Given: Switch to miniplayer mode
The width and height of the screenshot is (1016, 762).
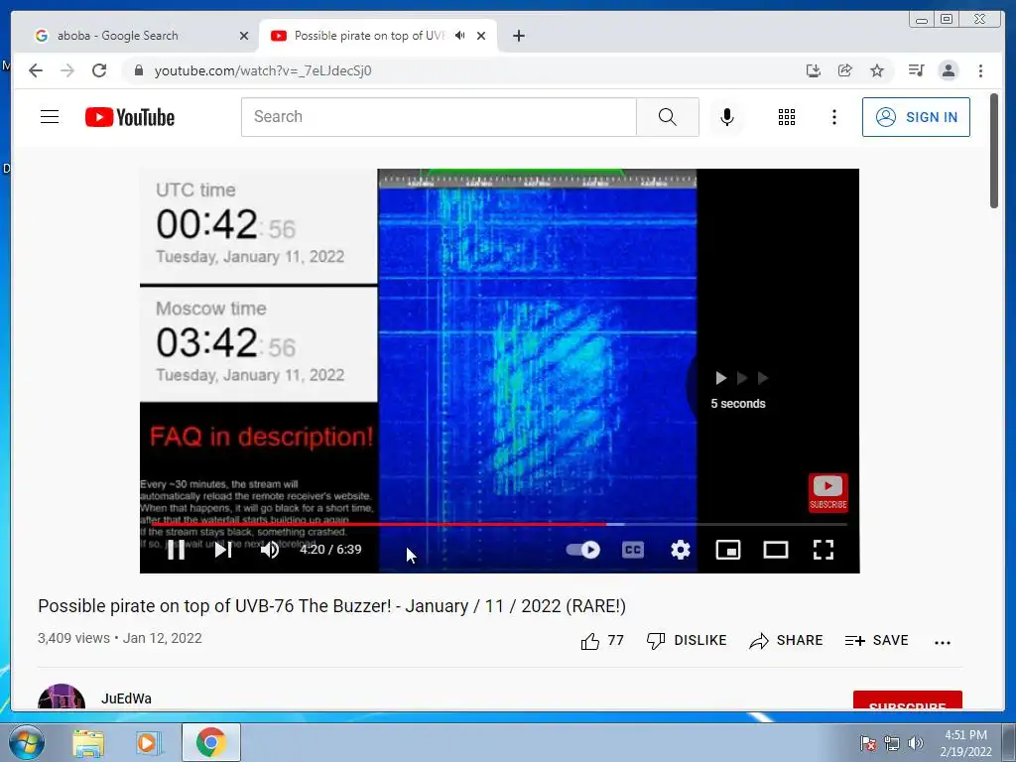Looking at the screenshot, I should tap(728, 550).
